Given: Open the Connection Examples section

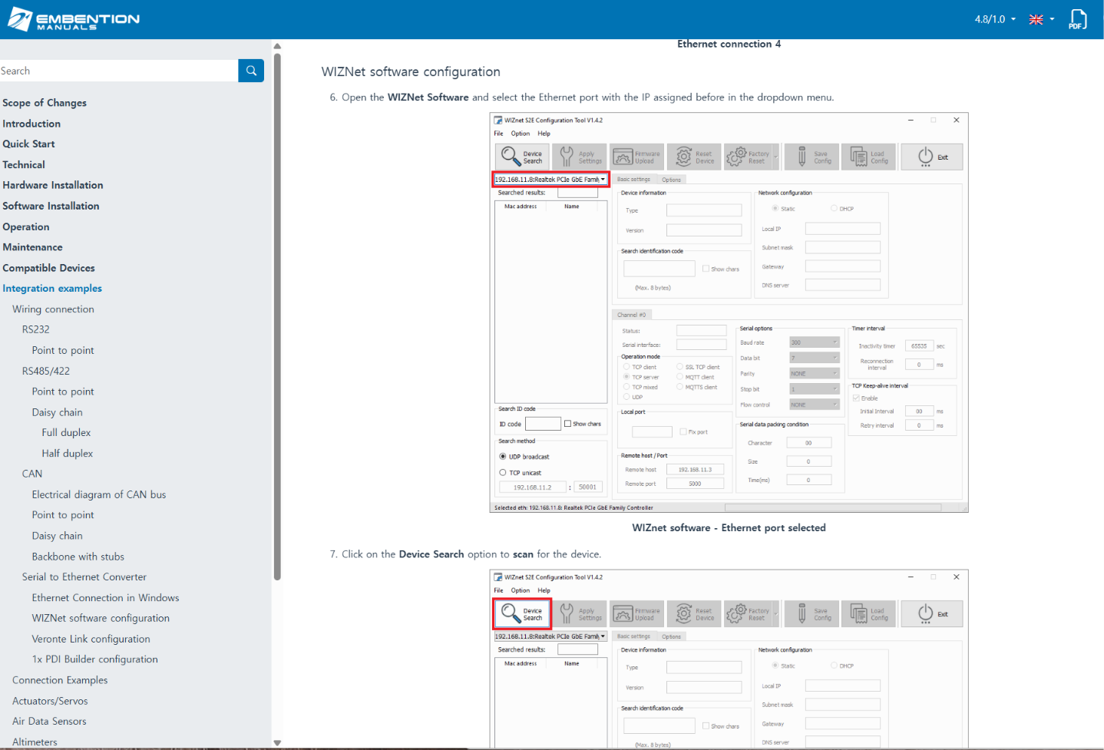Looking at the screenshot, I should (x=60, y=680).
